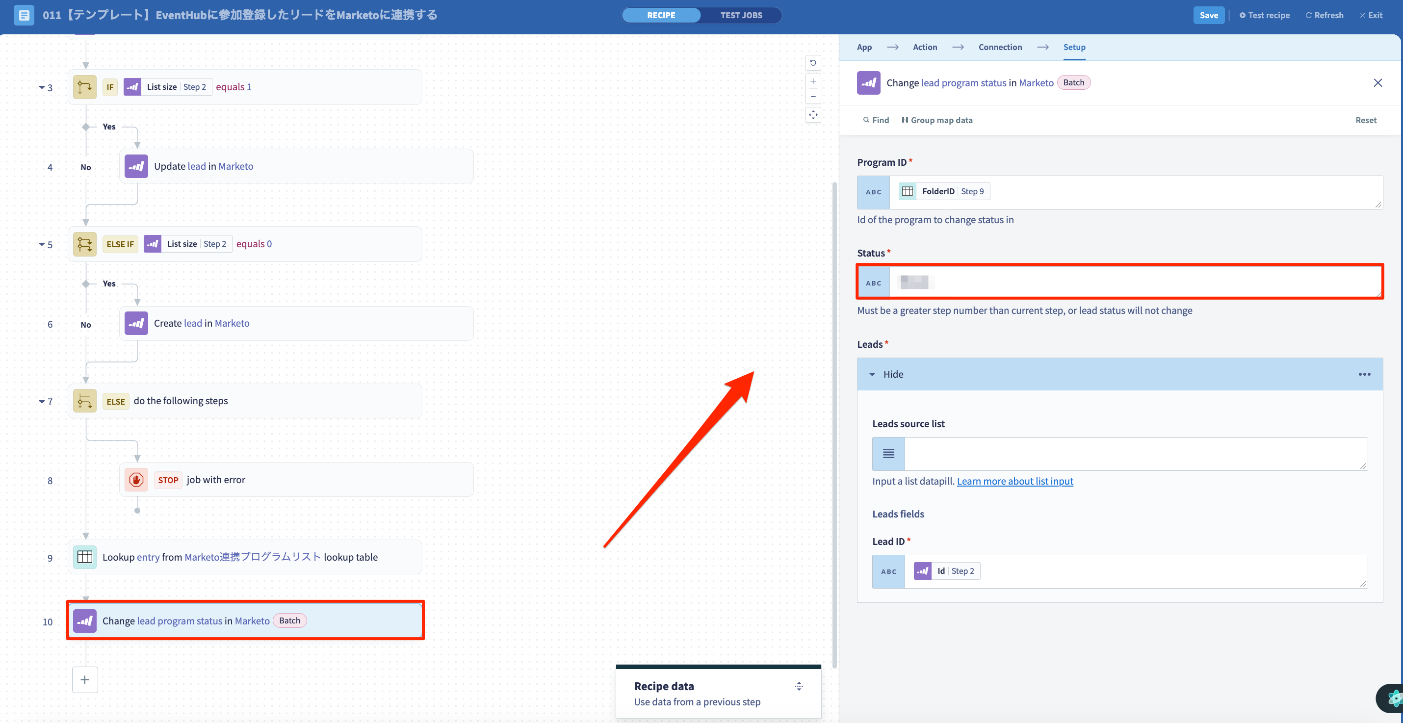Toggle ABC text mode for Lead ID
Screen dimensions: 1403x723
pyautogui.click(x=888, y=571)
